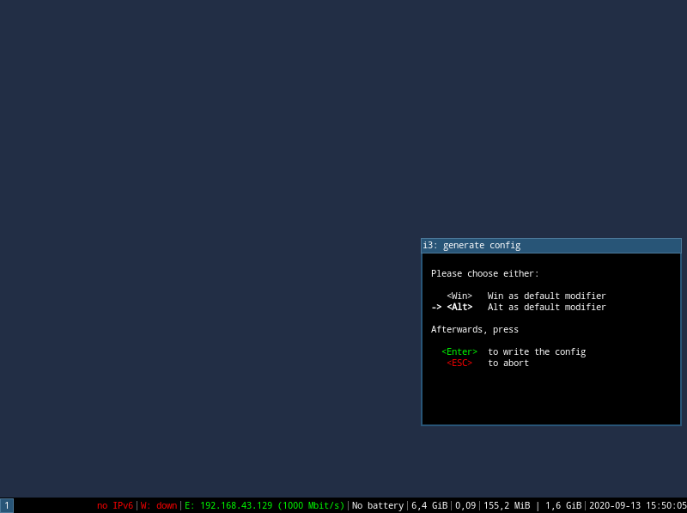
Task: Choose the <Win> modifier option
Action: [459, 296]
